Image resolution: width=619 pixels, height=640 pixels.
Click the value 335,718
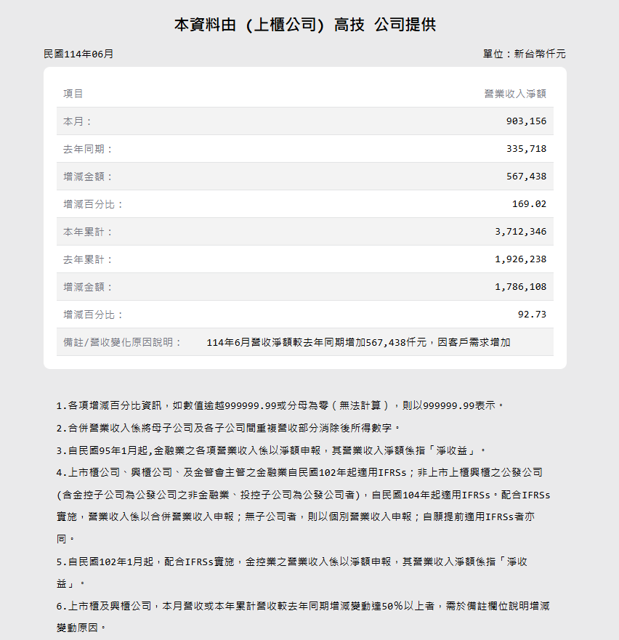(526, 149)
